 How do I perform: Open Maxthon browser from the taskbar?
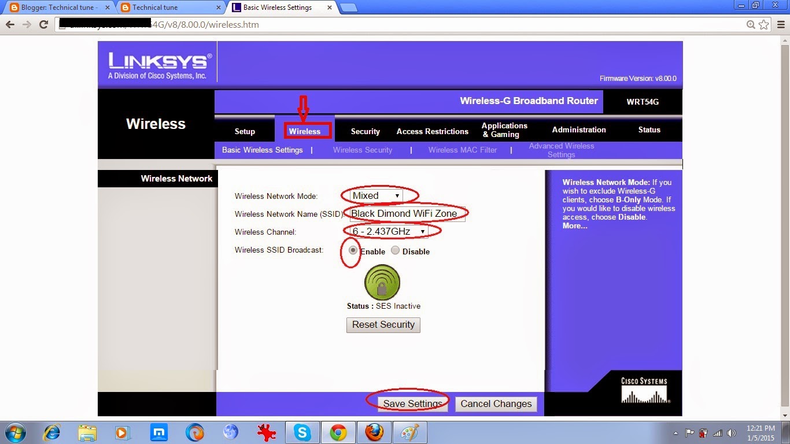tap(158, 432)
